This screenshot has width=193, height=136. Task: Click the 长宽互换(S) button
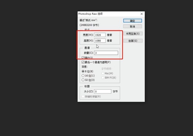(133, 34)
